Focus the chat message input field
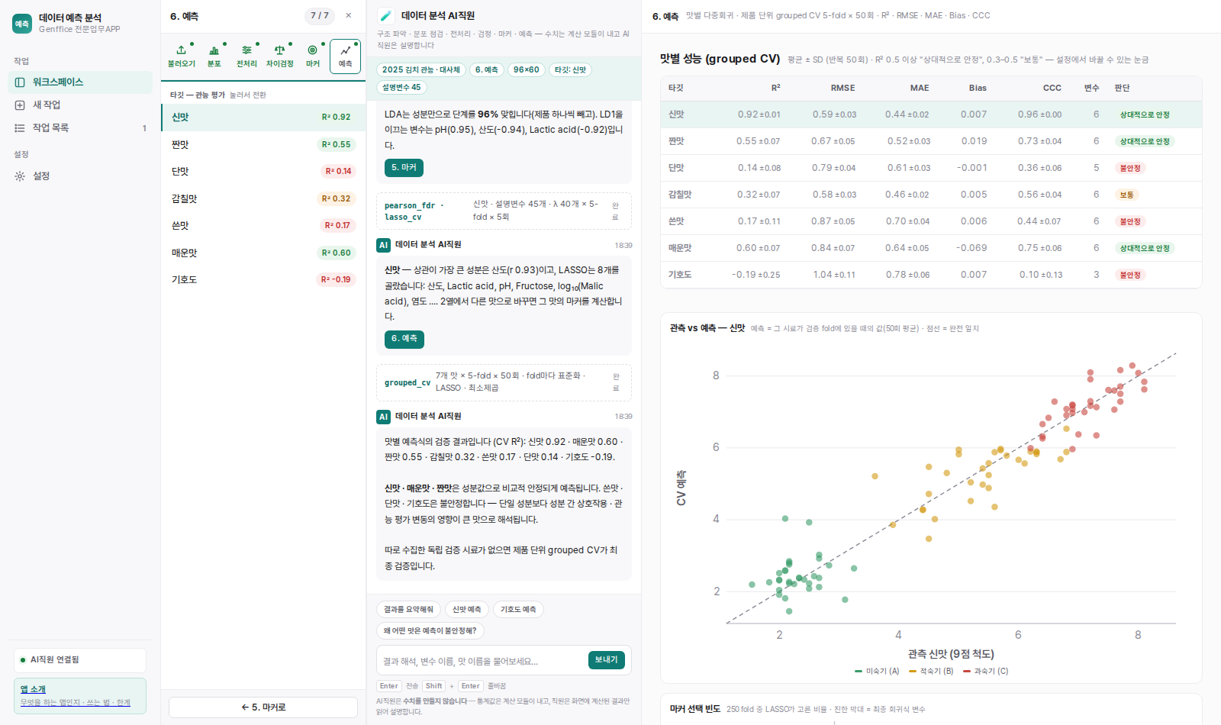1221x725 pixels. 482,661
